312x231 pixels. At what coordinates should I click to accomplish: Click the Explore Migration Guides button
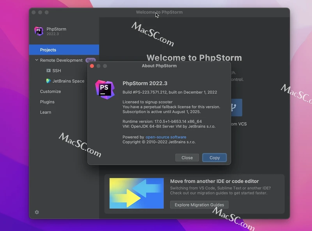point(199,205)
